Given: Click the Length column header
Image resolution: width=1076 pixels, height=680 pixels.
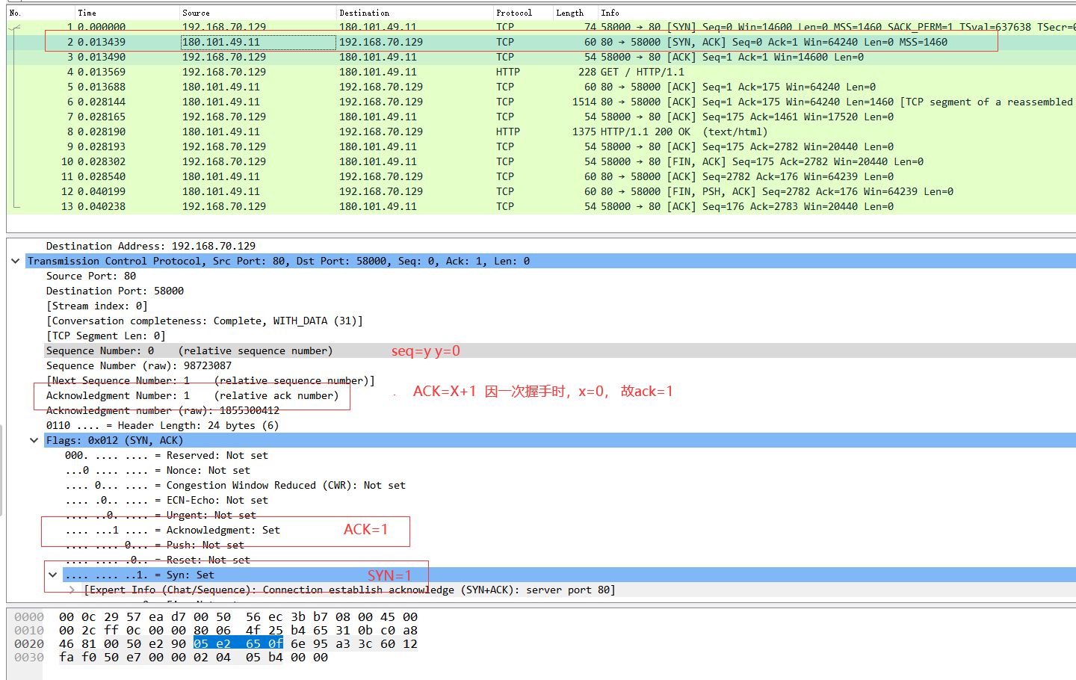Looking at the screenshot, I should pyautogui.click(x=569, y=13).
